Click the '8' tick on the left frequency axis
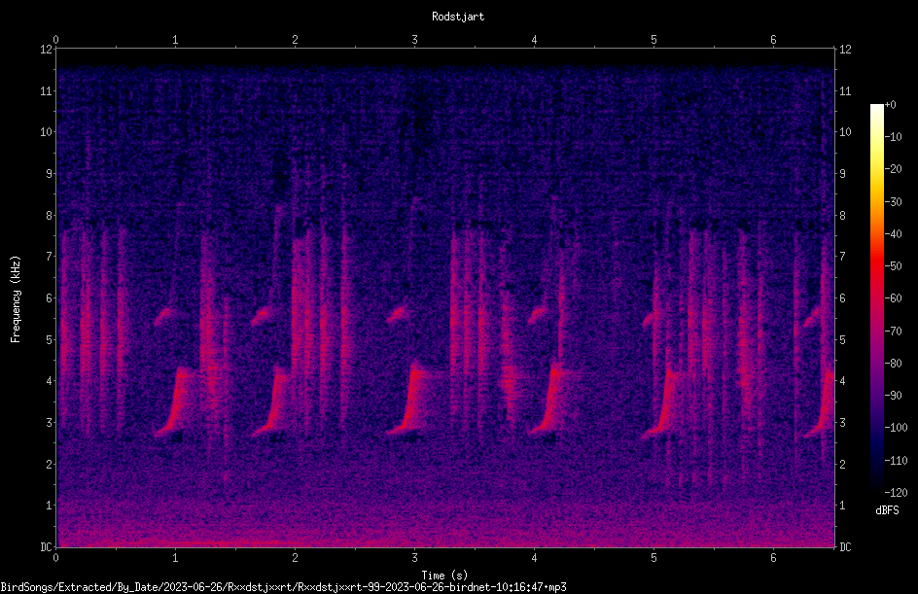Image resolution: width=918 pixels, height=594 pixels. [50, 216]
